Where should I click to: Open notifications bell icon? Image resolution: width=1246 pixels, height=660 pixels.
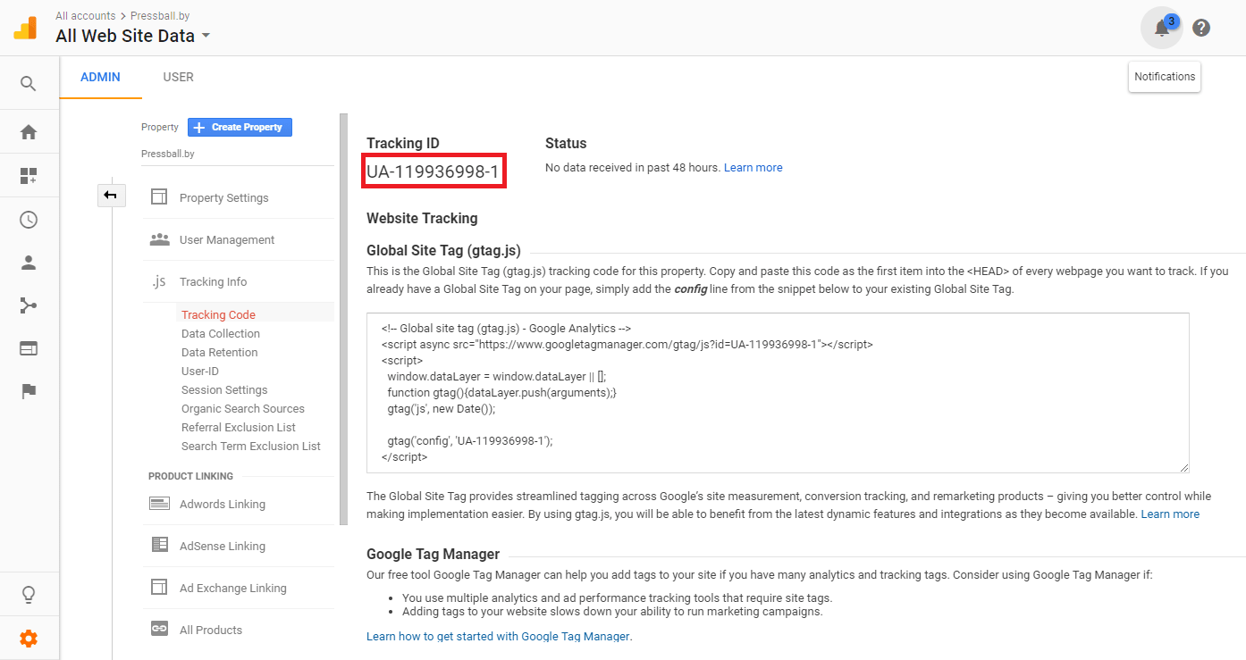pyautogui.click(x=1162, y=28)
